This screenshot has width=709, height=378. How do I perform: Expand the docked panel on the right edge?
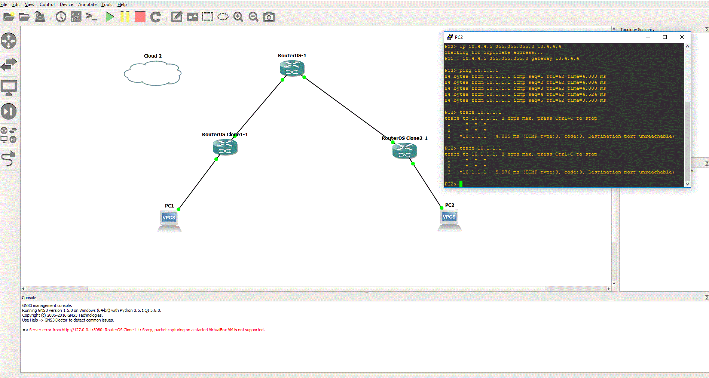click(706, 163)
